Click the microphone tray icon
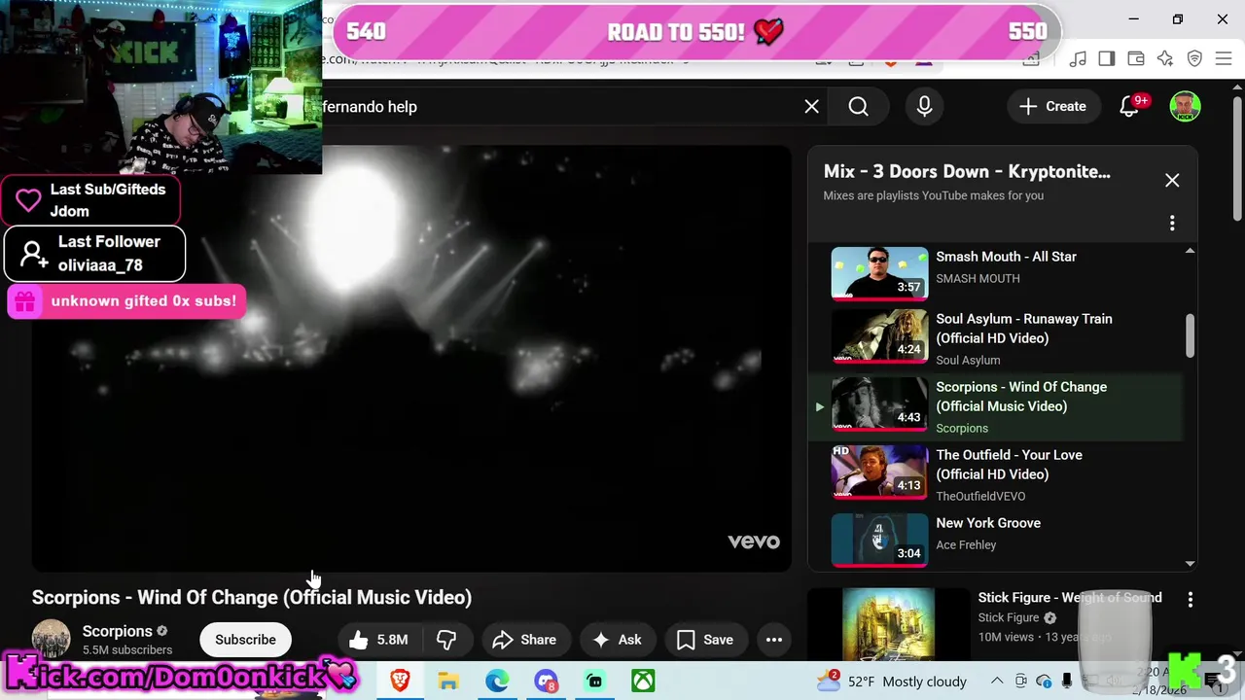Image resolution: width=1245 pixels, height=700 pixels. [x=1067, y=681]
